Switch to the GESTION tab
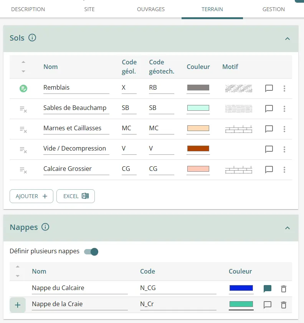304x323 pixels. coord(273,9)
